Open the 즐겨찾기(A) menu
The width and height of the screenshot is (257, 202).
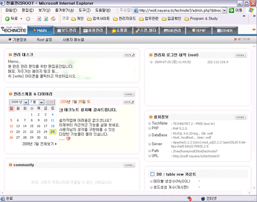tap(64, 10)
